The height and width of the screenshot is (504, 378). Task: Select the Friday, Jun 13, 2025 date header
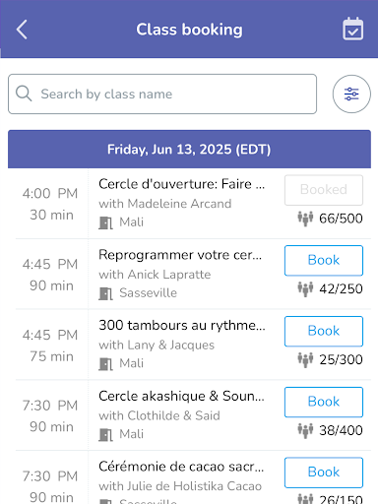tap(189, 150)
